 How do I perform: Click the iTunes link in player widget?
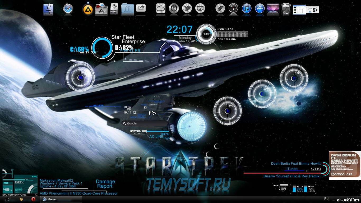click(292, 169)
